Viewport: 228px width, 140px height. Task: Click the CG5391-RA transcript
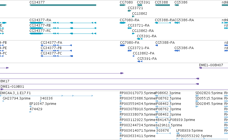pyautogui.click(x=140, y=39)
